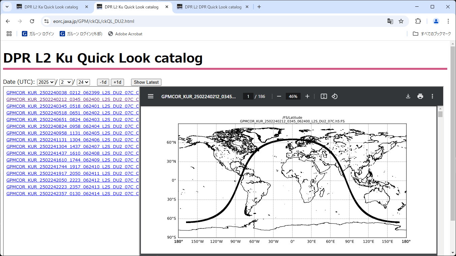456x256 pixels.
Task: Click the translate this page icon
Action: 390,21
